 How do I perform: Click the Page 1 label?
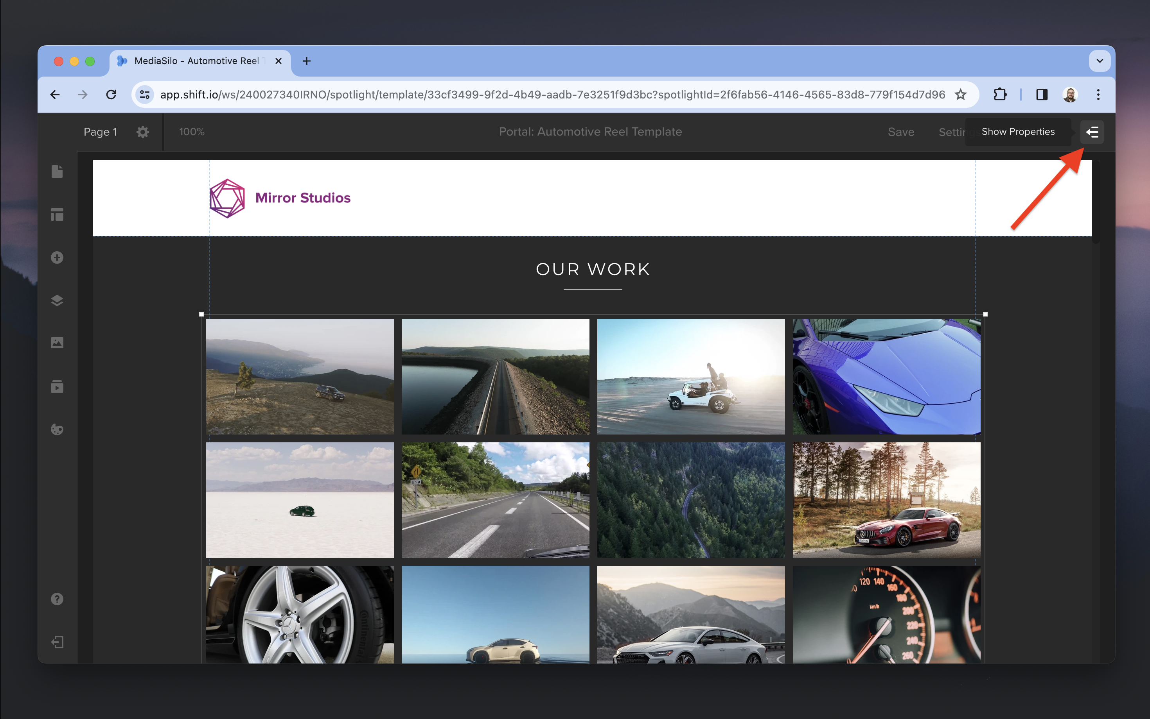coord(100,132)
